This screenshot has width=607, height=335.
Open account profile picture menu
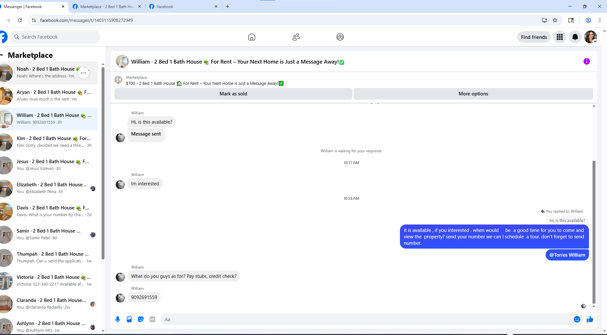click(x=591, y=37)
